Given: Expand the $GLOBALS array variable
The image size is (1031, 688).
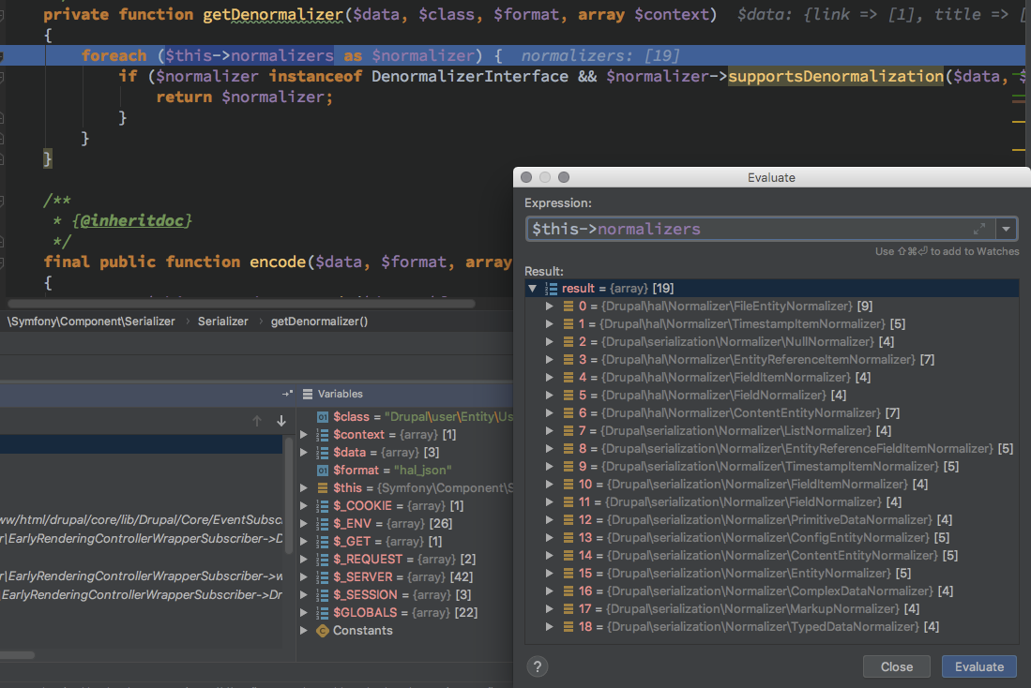Looking at the screenshot, I should [303, 613].
